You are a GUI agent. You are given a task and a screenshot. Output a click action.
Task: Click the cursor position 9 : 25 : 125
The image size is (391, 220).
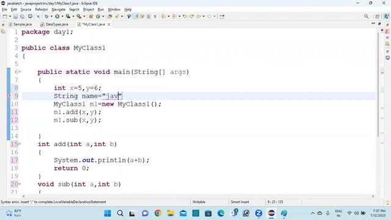click(276, 202)
